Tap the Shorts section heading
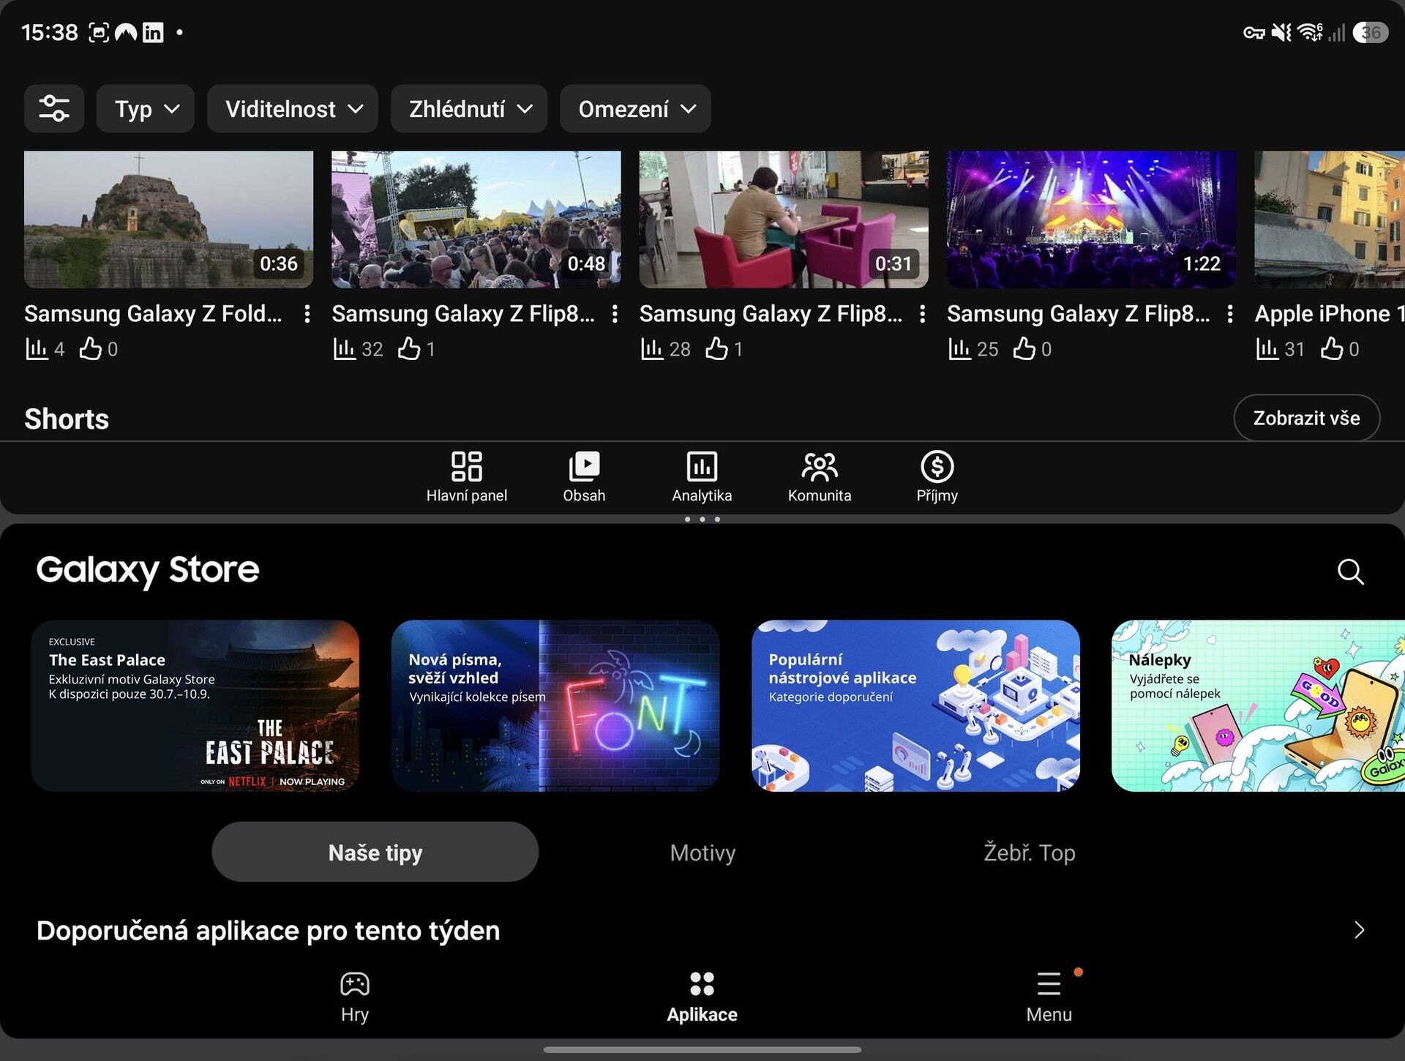This screenshot has height=1061, width=1405. (x=67, y=419)
